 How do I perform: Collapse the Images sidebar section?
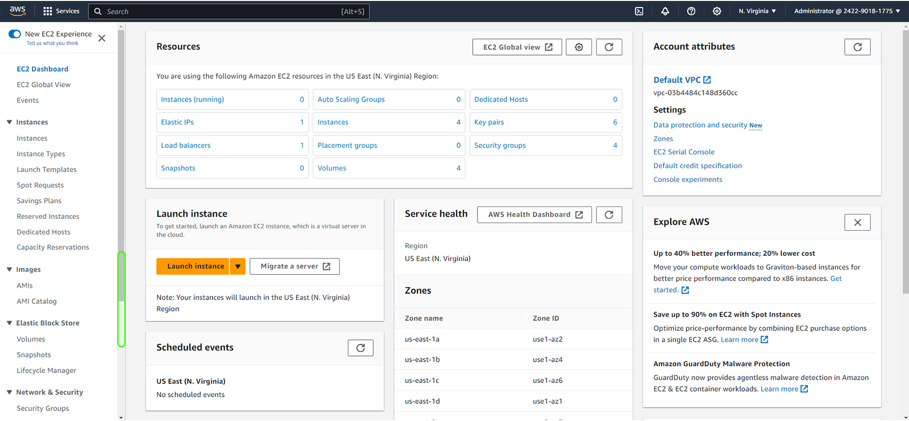click(x=9, y=269)
